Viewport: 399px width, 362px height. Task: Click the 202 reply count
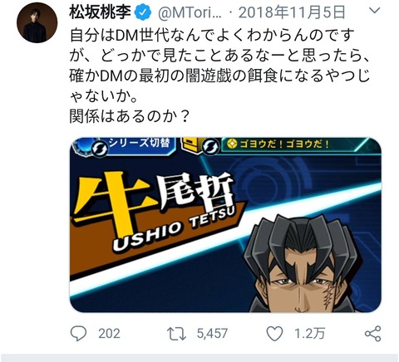point(109,334)
